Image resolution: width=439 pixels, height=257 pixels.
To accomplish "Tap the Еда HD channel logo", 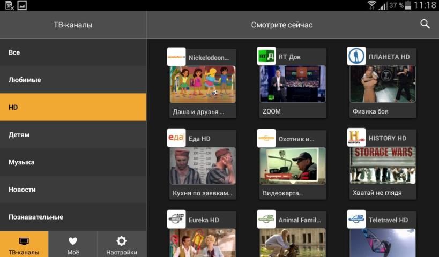I will coord(176,138).
